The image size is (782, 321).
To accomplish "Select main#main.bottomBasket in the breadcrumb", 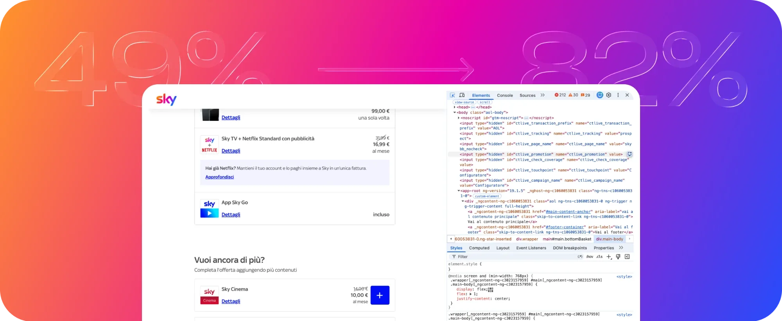I will tap(567, 239).
